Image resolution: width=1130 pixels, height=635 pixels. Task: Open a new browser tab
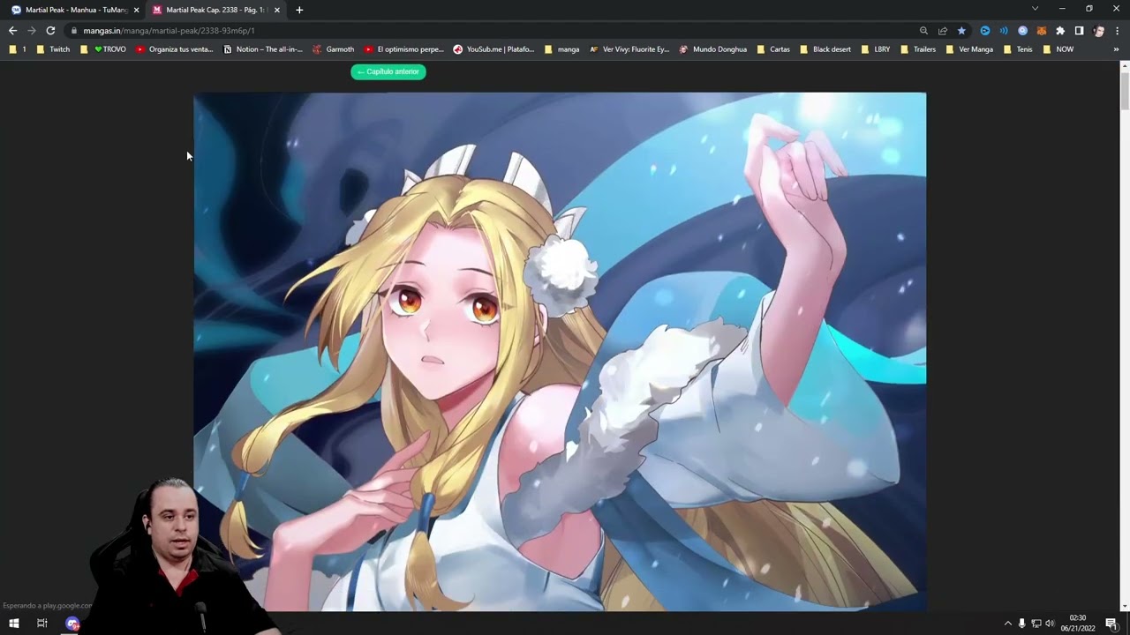tap(299, 10)
